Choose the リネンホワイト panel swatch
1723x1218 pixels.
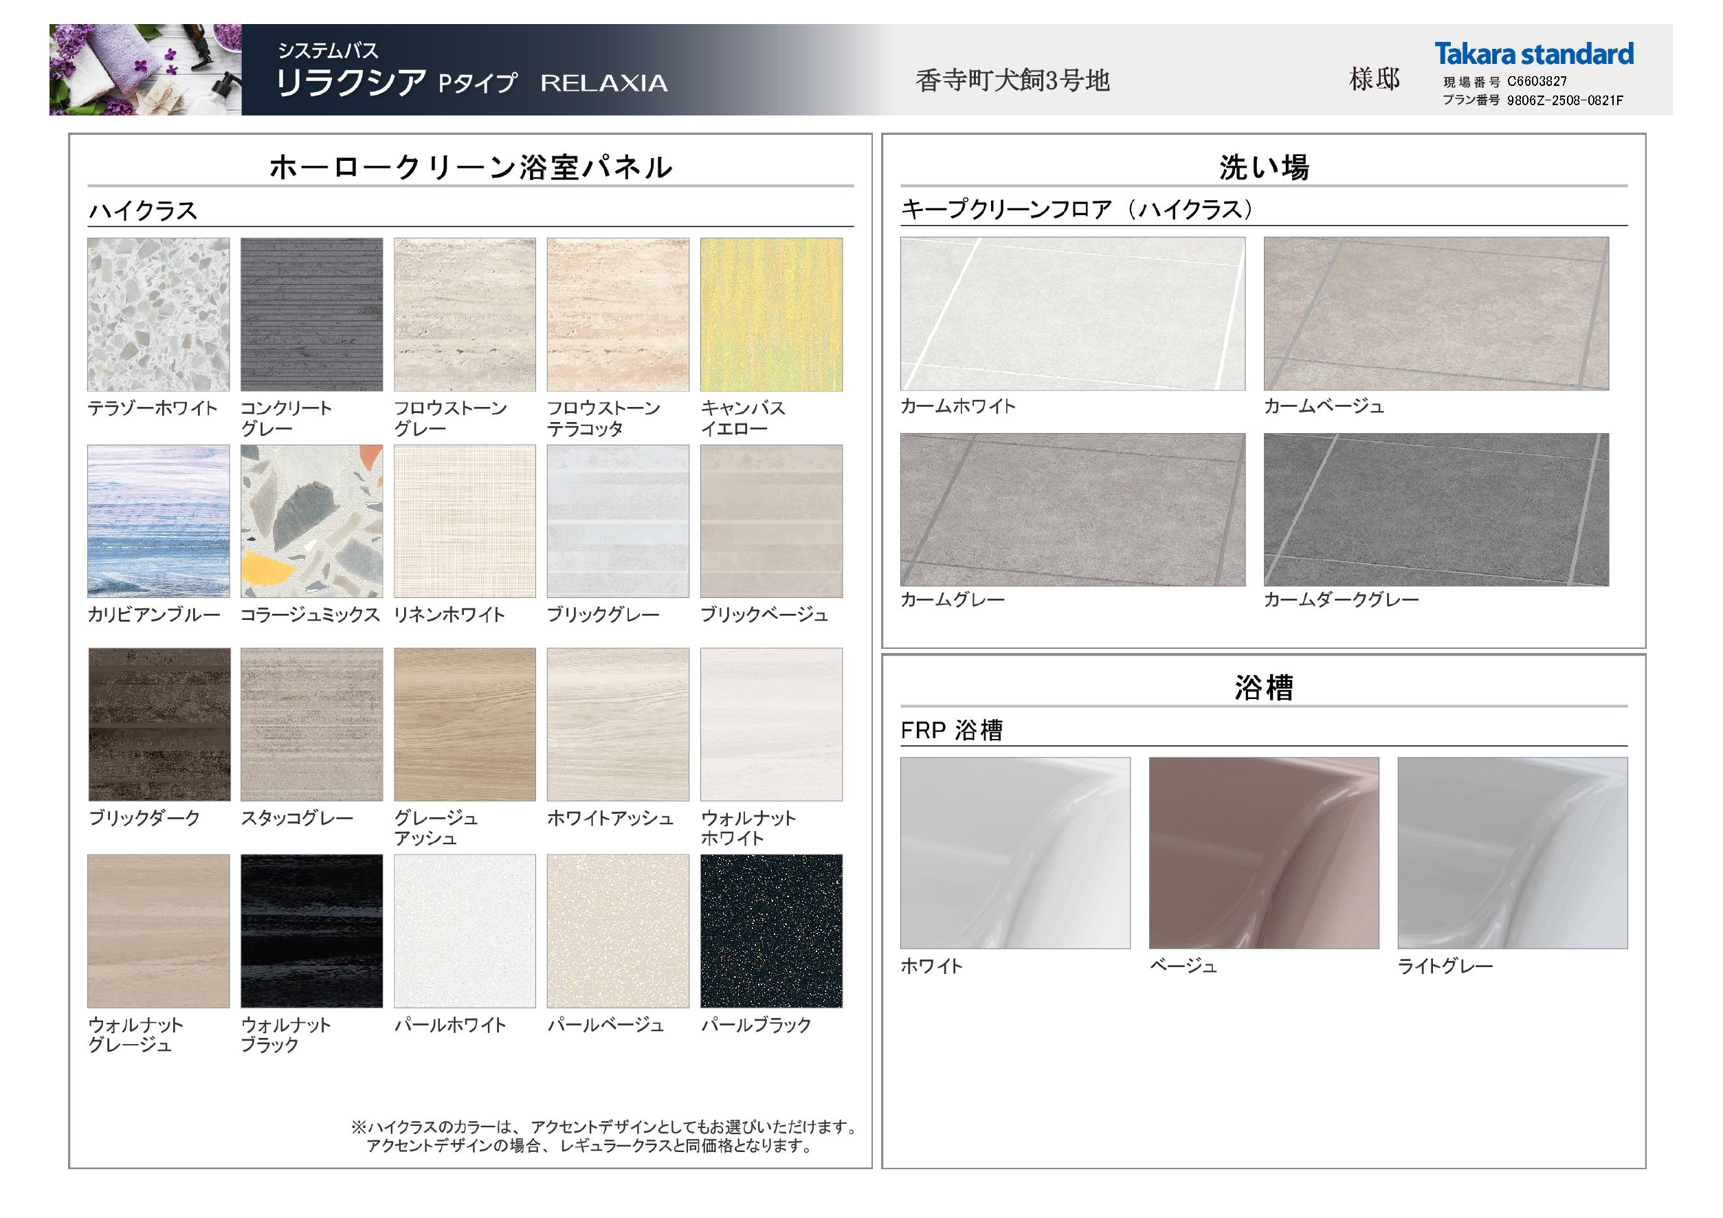[x=465, y=521]
